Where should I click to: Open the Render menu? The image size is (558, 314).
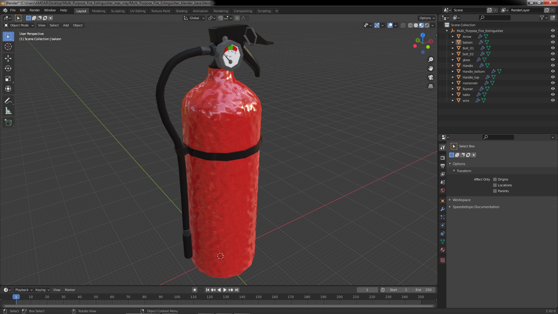[35, 10]
